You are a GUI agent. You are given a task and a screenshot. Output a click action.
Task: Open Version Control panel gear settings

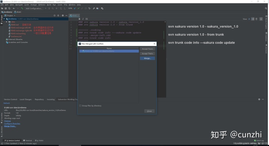(x=259, y=99)
